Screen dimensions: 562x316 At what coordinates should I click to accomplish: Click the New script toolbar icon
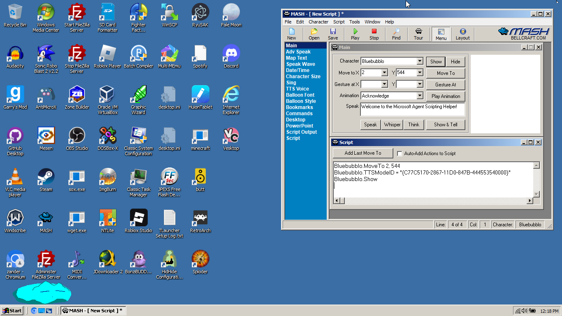292,34
